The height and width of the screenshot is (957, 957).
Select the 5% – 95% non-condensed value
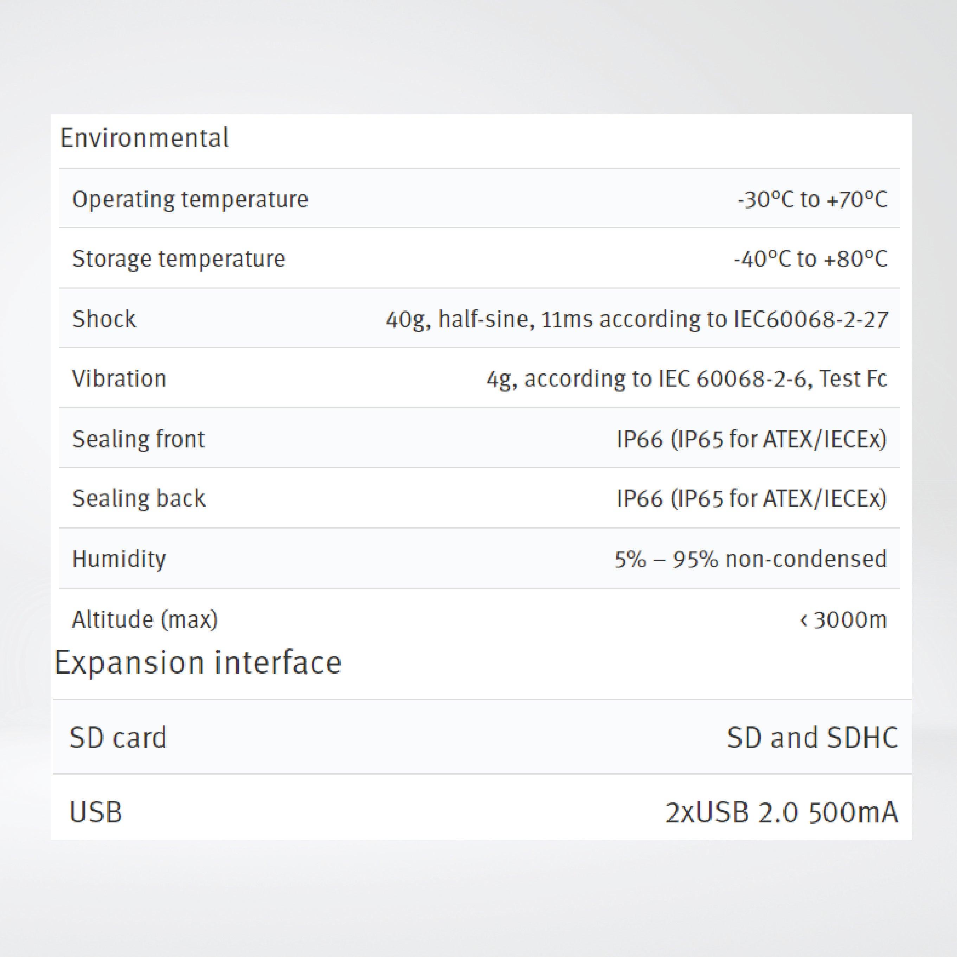pos(750,559)
